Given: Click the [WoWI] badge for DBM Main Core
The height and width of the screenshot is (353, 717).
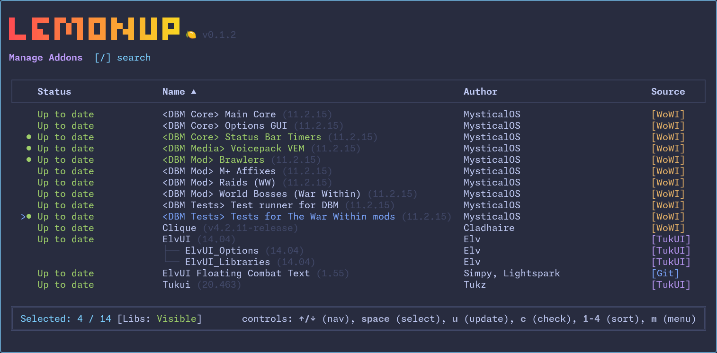Looking at the screenshot, I should tap(668, 114).
